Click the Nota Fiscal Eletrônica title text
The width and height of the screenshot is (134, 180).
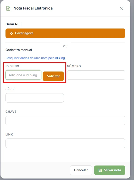click(33, 8)
